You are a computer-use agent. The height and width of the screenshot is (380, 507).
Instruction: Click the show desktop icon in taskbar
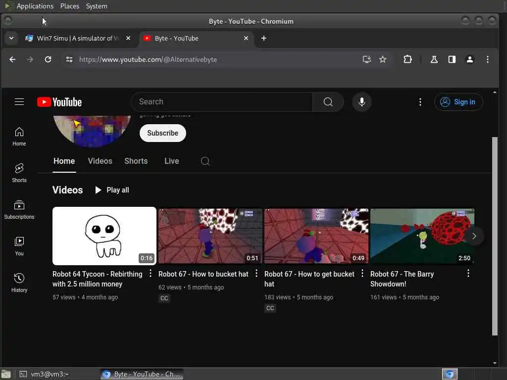click(x=6, y=374)
